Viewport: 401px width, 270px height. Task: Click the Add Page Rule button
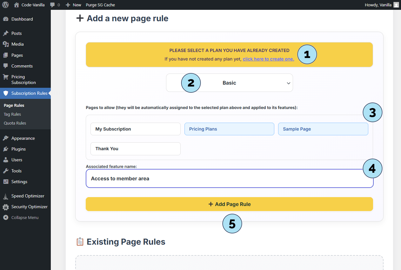229,204
